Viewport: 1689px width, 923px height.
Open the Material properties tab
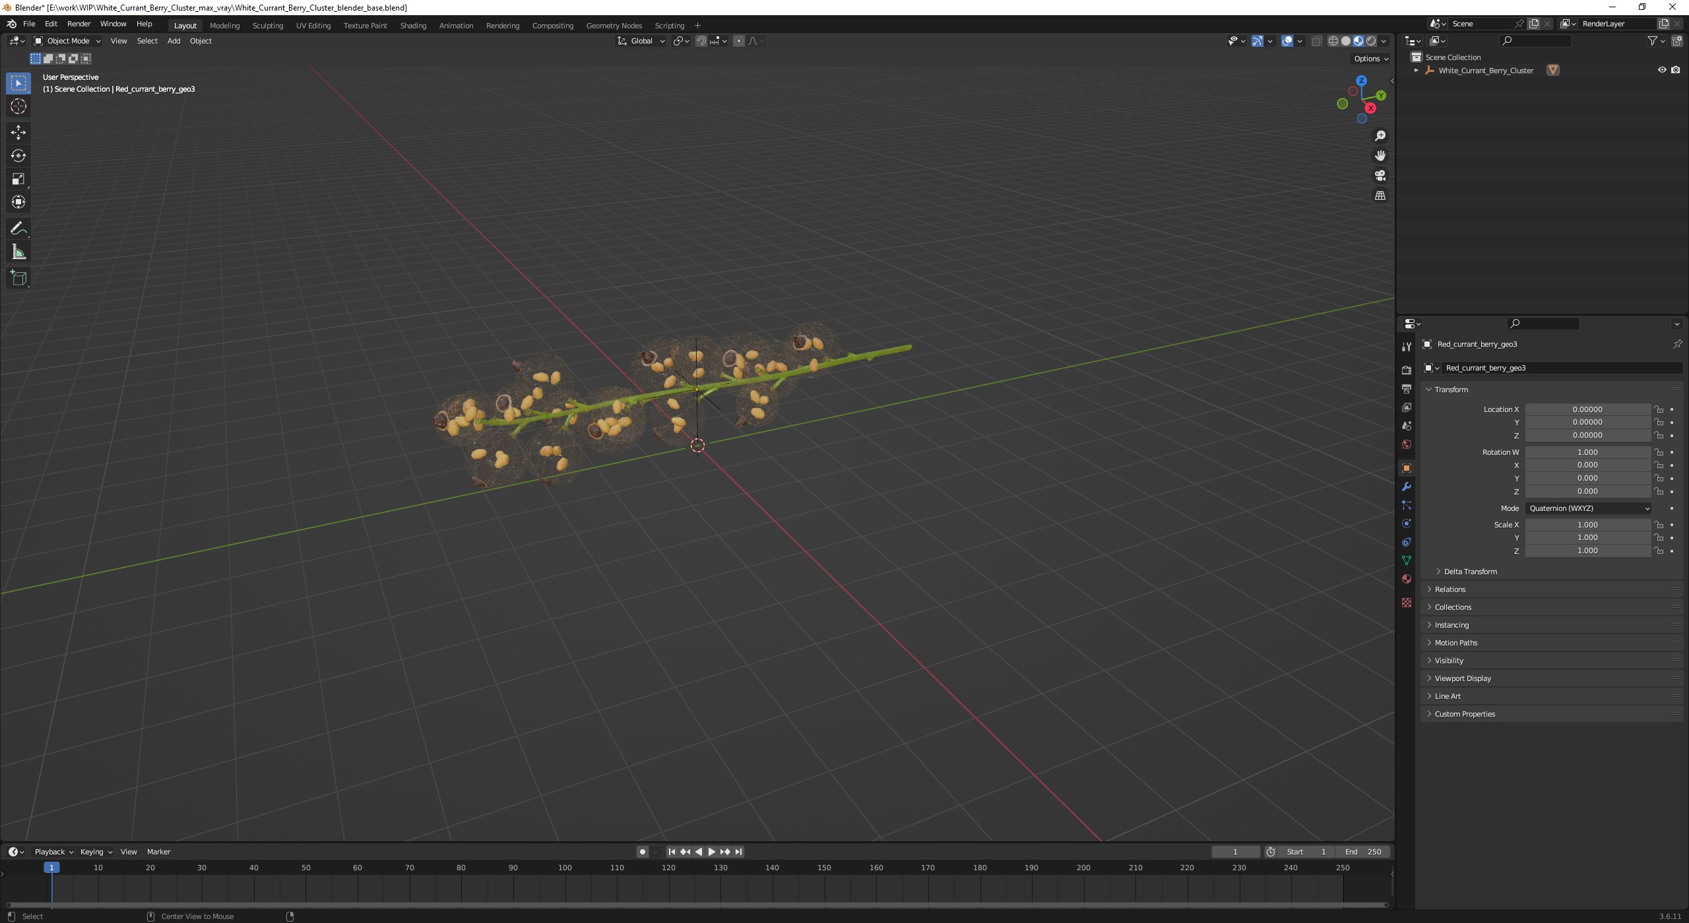point(1406,579)
